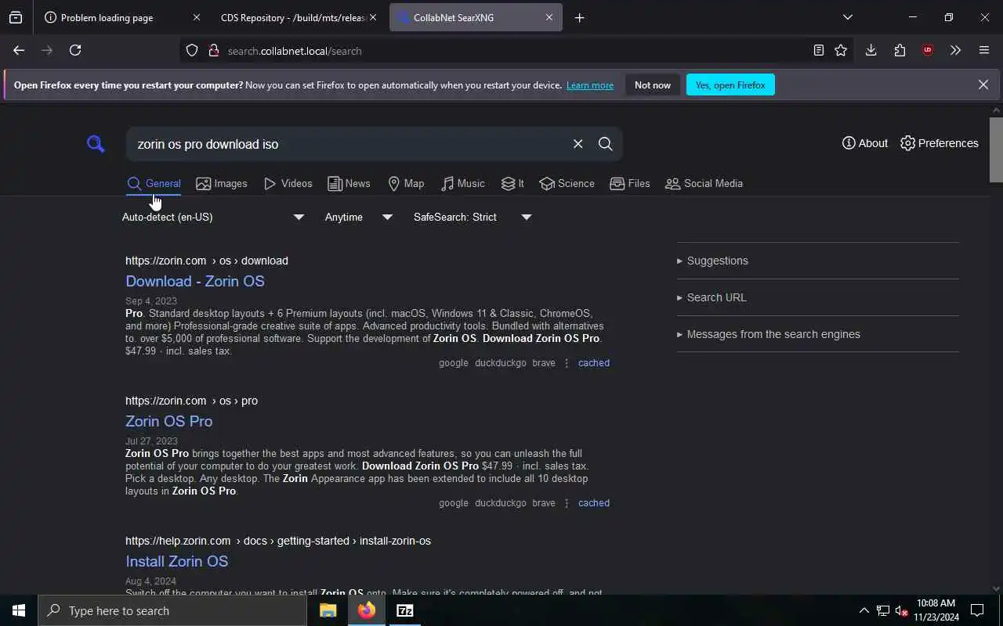Viewport: 1003px width, 626px height.
Task: Open the SafeSearch: Strict dropdown
Action: point(472,217)
